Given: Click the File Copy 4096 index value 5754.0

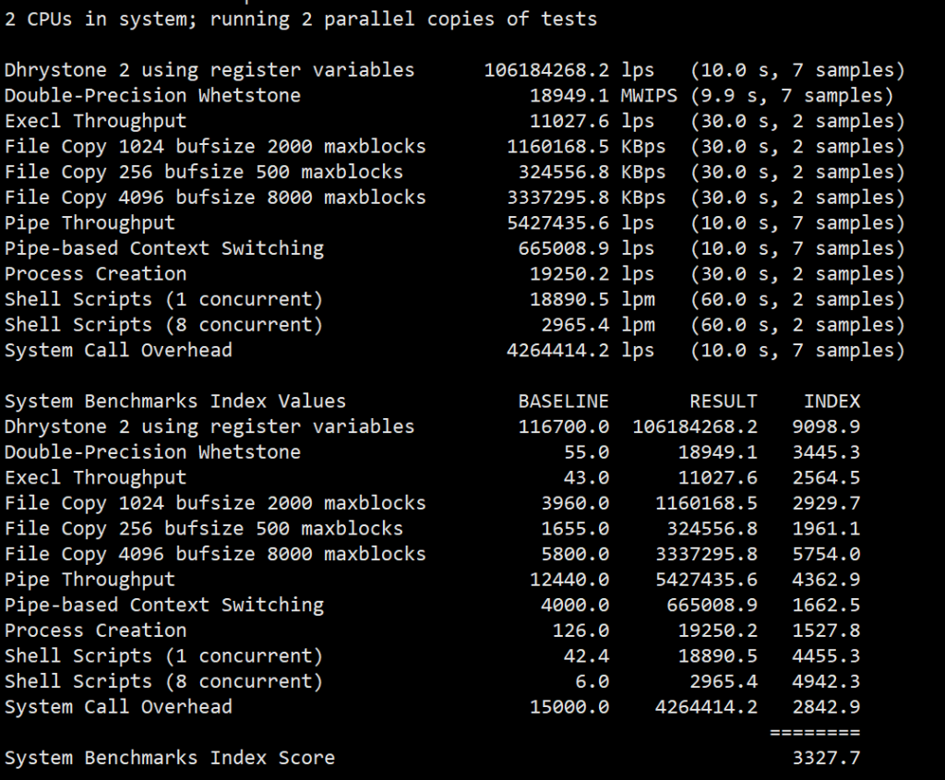Looking at the screenshot, I should [x=826, y=554].
